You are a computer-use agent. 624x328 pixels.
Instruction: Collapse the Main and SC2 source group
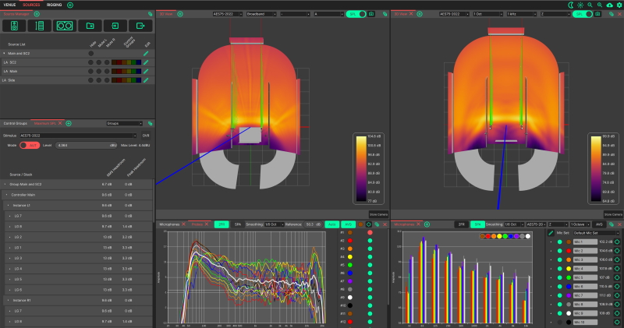tap(4, 53)
